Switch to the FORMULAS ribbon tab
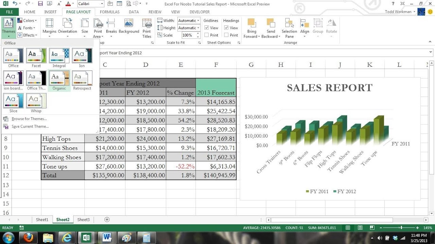Viewport: 435px width, 244px height. pyautogui.click(x=109, y=12)
